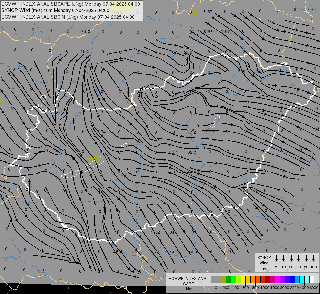Image resolution: width=320 pixels, height=294 pixels.
Task: Click the 1000 tick label on CAPE scale
Action: pos(265,288)
